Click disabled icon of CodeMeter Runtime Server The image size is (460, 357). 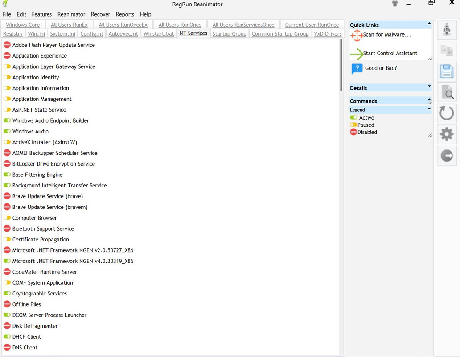coord(7,272)
